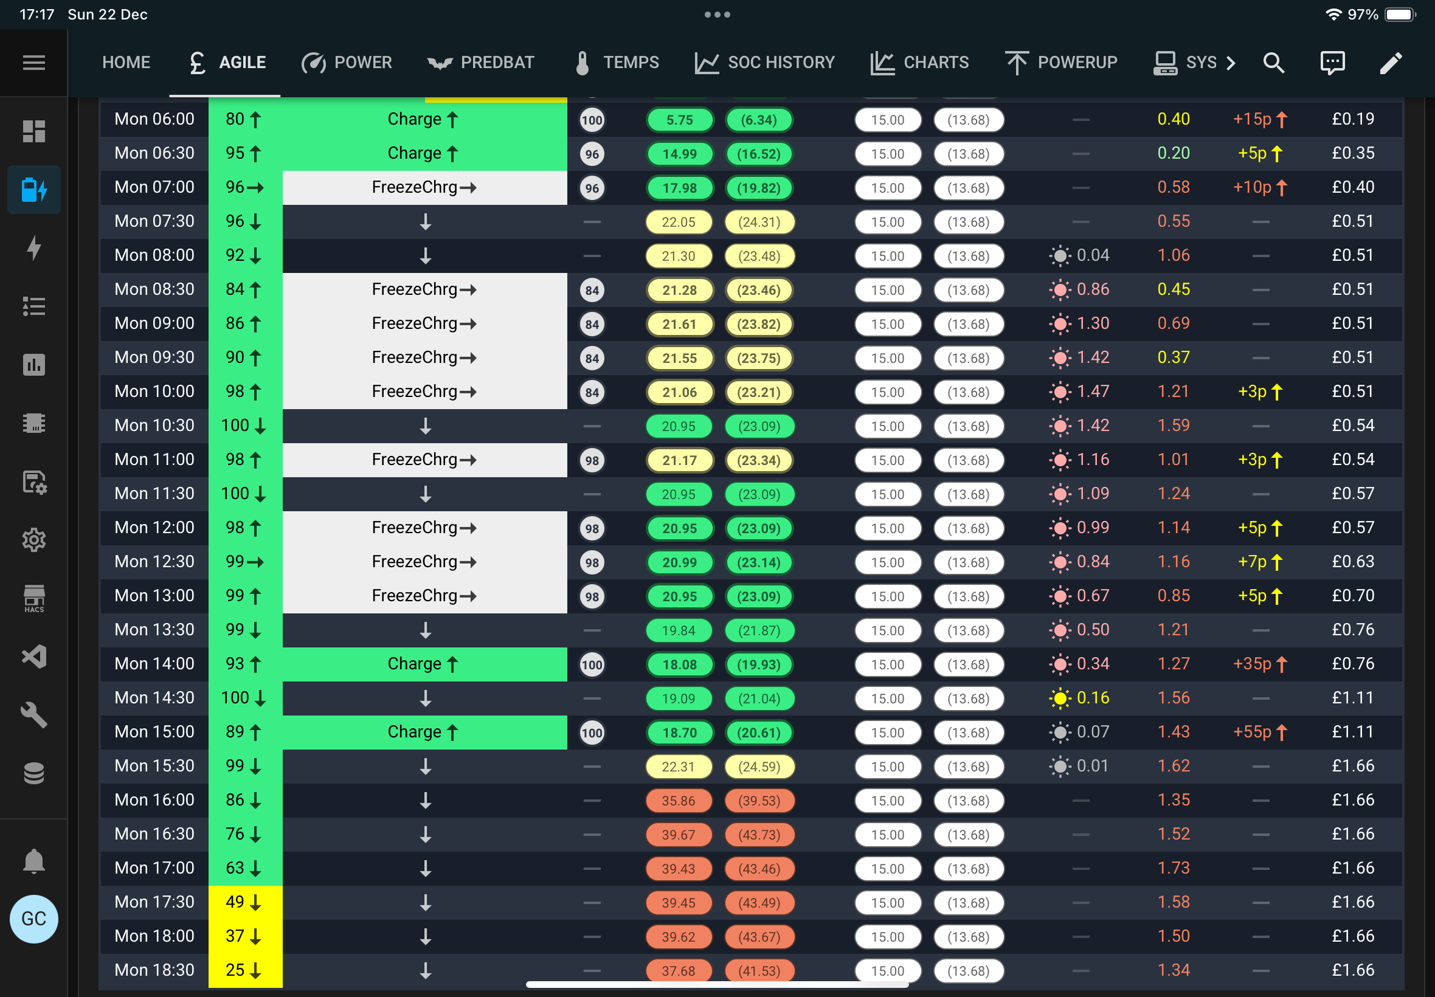Image resolution: width=1435 pixels, height=997 pixels.
Task: Select the Charge cell at Mon 14:00
Action: pos(425,664)
